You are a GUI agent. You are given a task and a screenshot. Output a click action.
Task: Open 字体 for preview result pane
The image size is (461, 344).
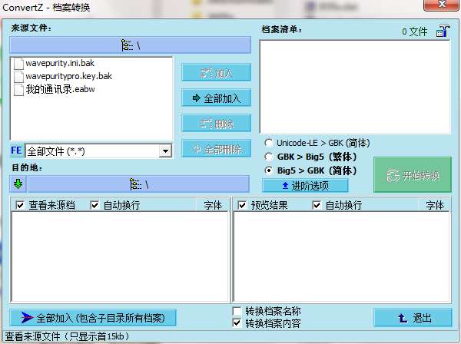click(435, 205)
